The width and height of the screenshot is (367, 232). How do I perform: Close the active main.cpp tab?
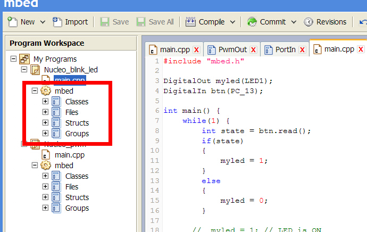361,49
